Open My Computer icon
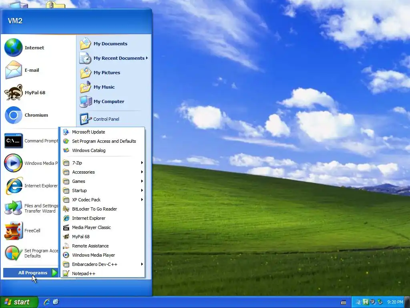 [x=85, y=101]
